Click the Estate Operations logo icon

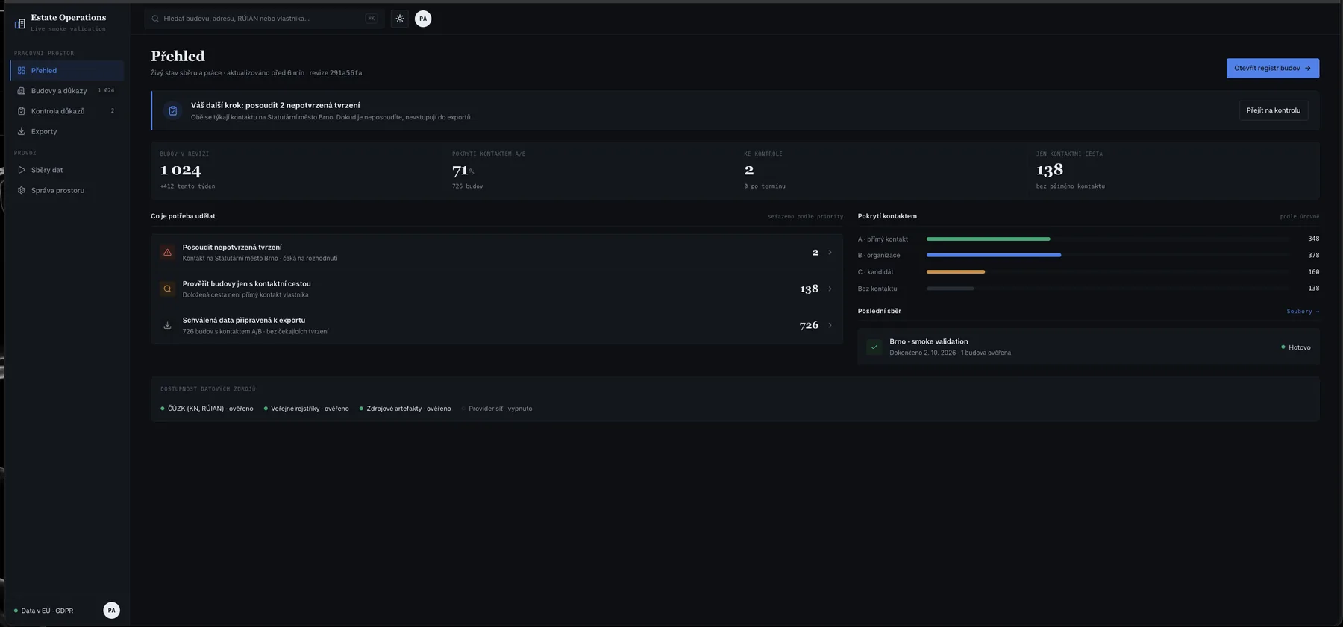pyautogui.click(x=20, y=23)
